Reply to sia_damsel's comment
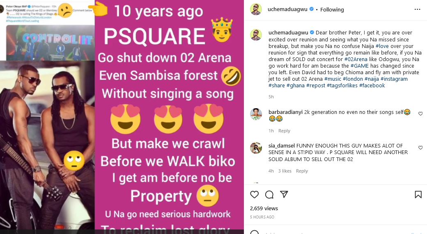 pyautogui.click(x=302, y=171)
